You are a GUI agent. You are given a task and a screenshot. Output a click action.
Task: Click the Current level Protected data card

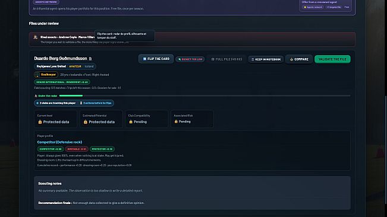click(x=55, y=119)
